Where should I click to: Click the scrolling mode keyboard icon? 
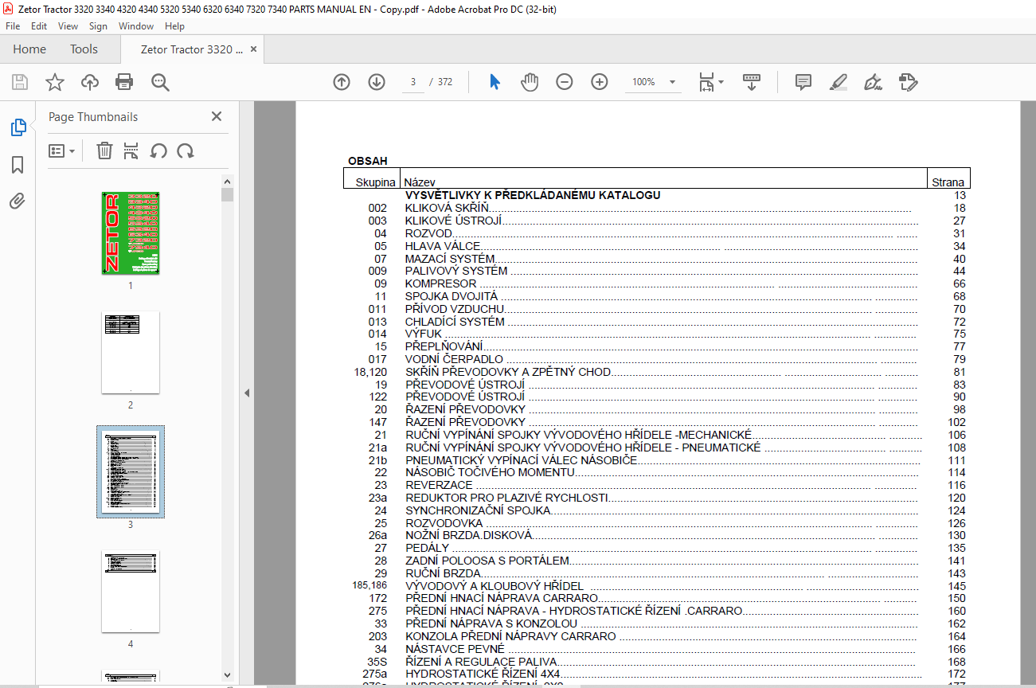pos(752,82)
